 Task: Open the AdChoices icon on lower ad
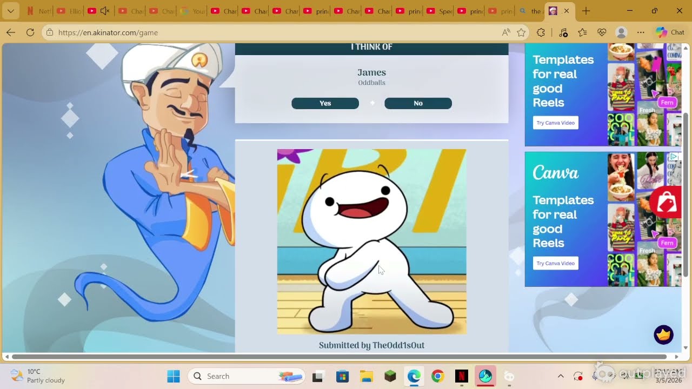pos(674,157)
